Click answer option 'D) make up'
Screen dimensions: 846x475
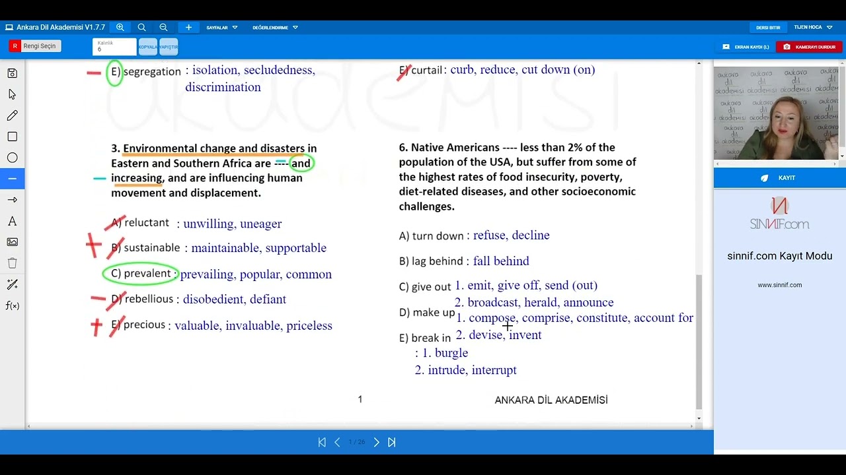click(x=427, y=313)
